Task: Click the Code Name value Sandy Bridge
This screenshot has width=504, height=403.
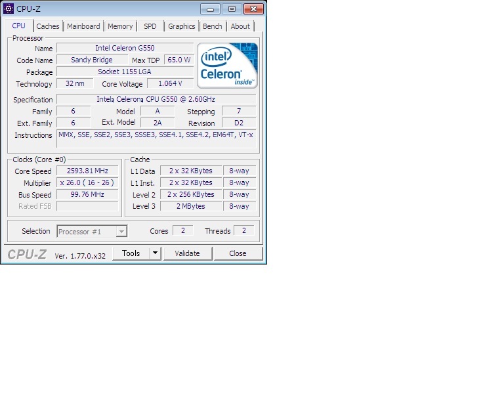Action: point(92,60)
